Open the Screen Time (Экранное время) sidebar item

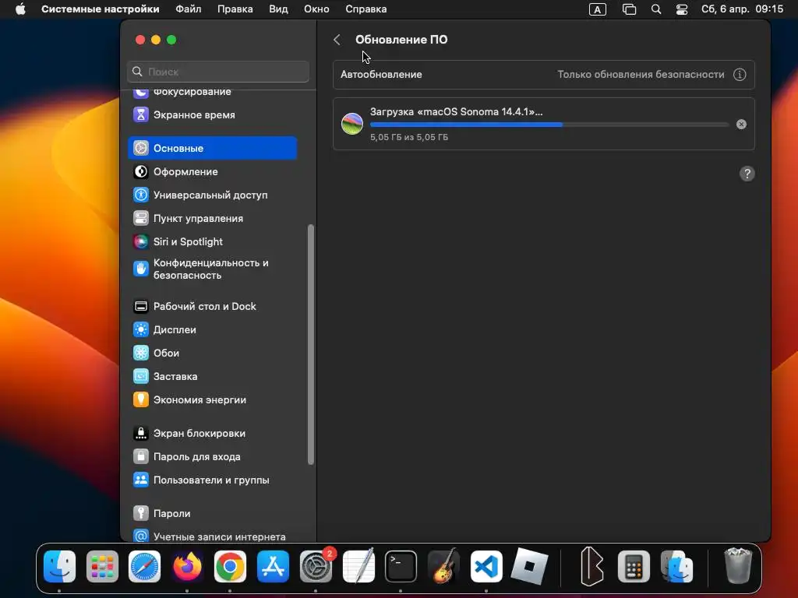(x=212, y=115)
